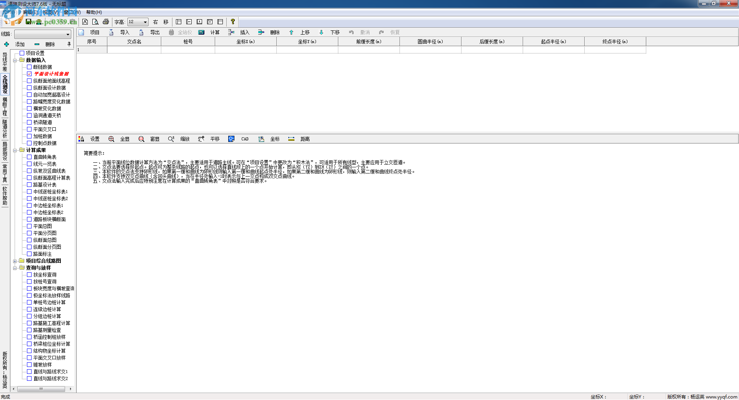739x400 pixels.
Task: Click the 圆曲半径(m) column header
Action: click(431, 42)
